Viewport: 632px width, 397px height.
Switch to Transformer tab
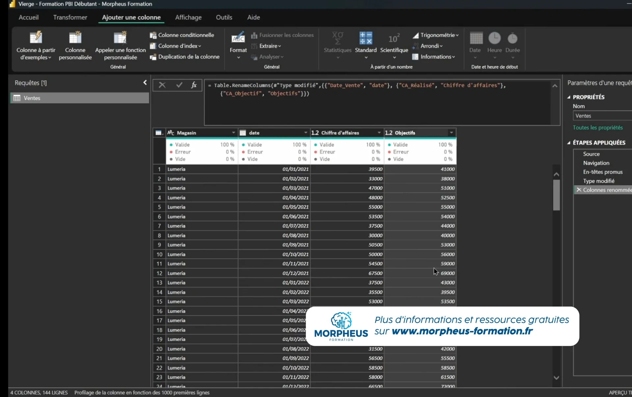(70, 17)
